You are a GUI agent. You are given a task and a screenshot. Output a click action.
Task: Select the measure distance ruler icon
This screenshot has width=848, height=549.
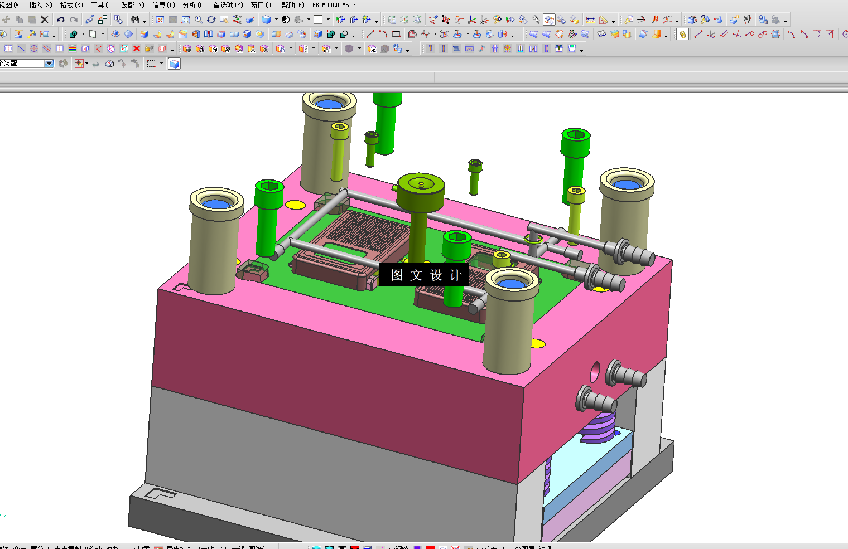coord(590,20)
